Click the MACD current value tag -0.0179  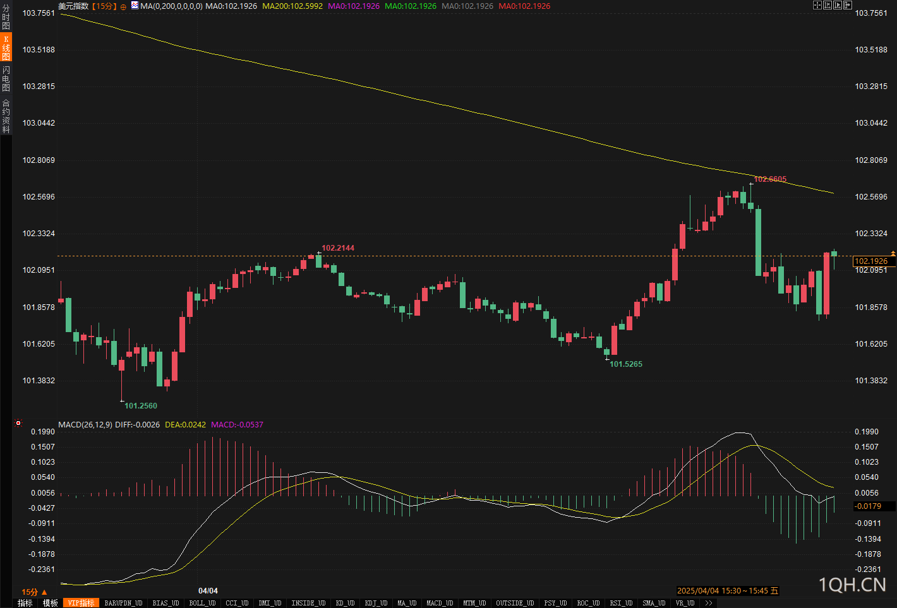tap(874, 506)
